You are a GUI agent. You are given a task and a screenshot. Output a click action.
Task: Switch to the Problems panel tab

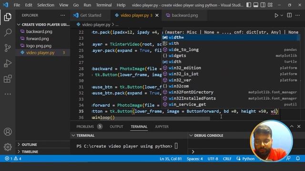point(89,127)
